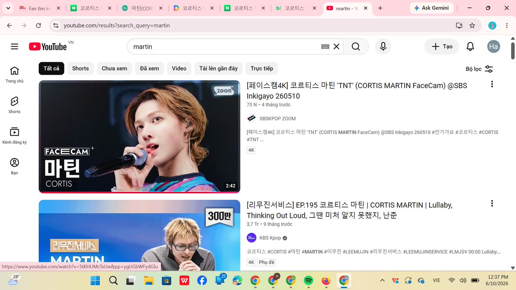The height and width of the screenshot is (290, 516).
Task: Click the install app icon in address bar
Action: click(459, 25)
